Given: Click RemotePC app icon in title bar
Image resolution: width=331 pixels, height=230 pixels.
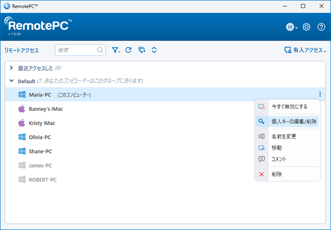Looking at the screenshot, I should 7,6.
